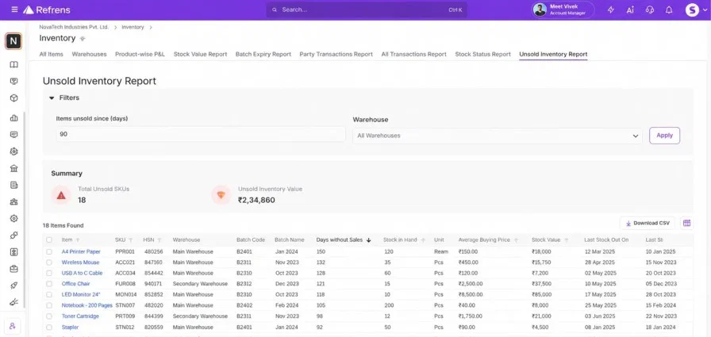The width and height of the screenshot is (711, 337).
Task: Go to NovaTech Industries breadcrumb
Action: (74, 27)
